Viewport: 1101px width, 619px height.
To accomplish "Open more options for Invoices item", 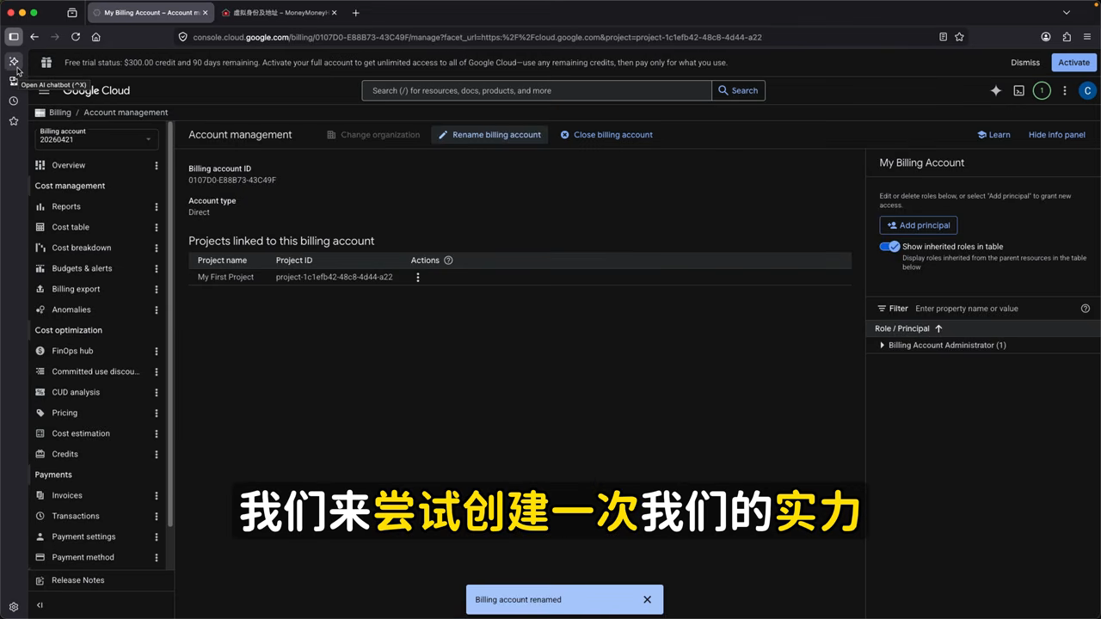I will pyautogui.click(x=157, y=495).
